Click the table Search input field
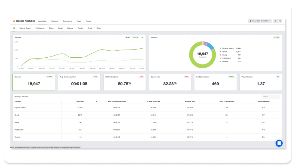This screenshot has width=295, height=166. point(271,97)
